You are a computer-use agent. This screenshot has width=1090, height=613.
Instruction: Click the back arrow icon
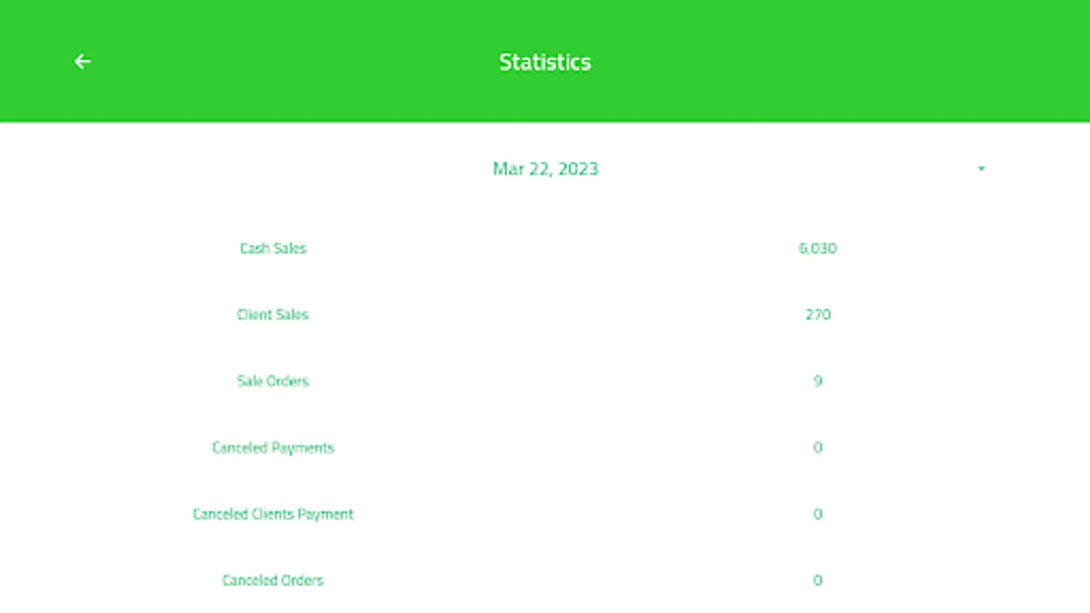click(82, 61)
